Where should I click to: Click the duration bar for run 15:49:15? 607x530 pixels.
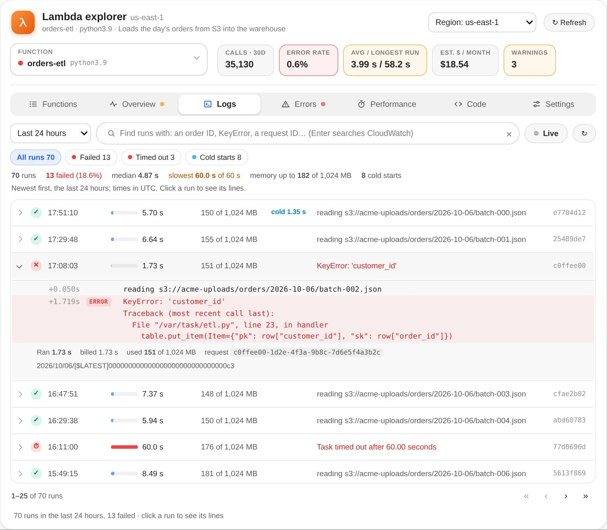point(124,474)
